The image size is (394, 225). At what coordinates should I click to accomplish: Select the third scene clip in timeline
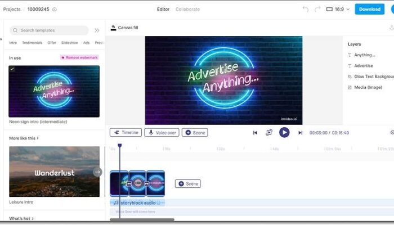coord(156,183)
